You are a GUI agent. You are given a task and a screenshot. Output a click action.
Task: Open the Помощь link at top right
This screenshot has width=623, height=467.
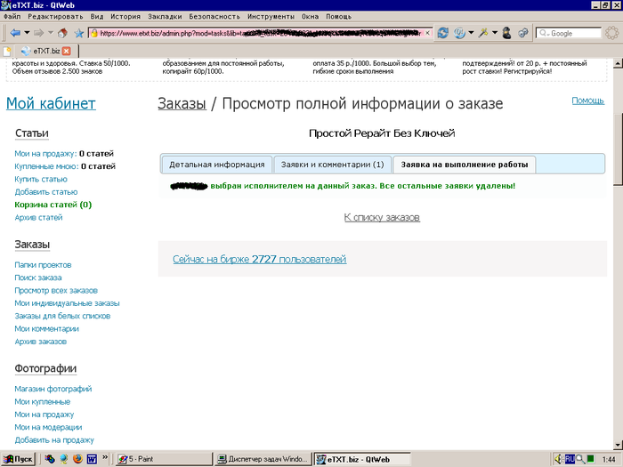coord(587,101)
